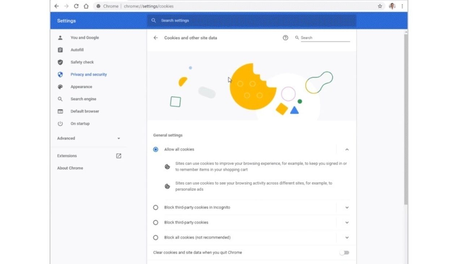Open the help icon for cookies settings

click(285, 38)
